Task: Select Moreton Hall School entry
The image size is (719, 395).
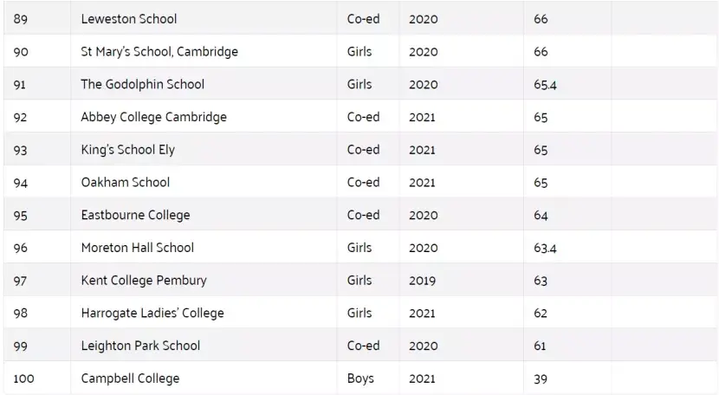Action: click(x=137, y=248)
